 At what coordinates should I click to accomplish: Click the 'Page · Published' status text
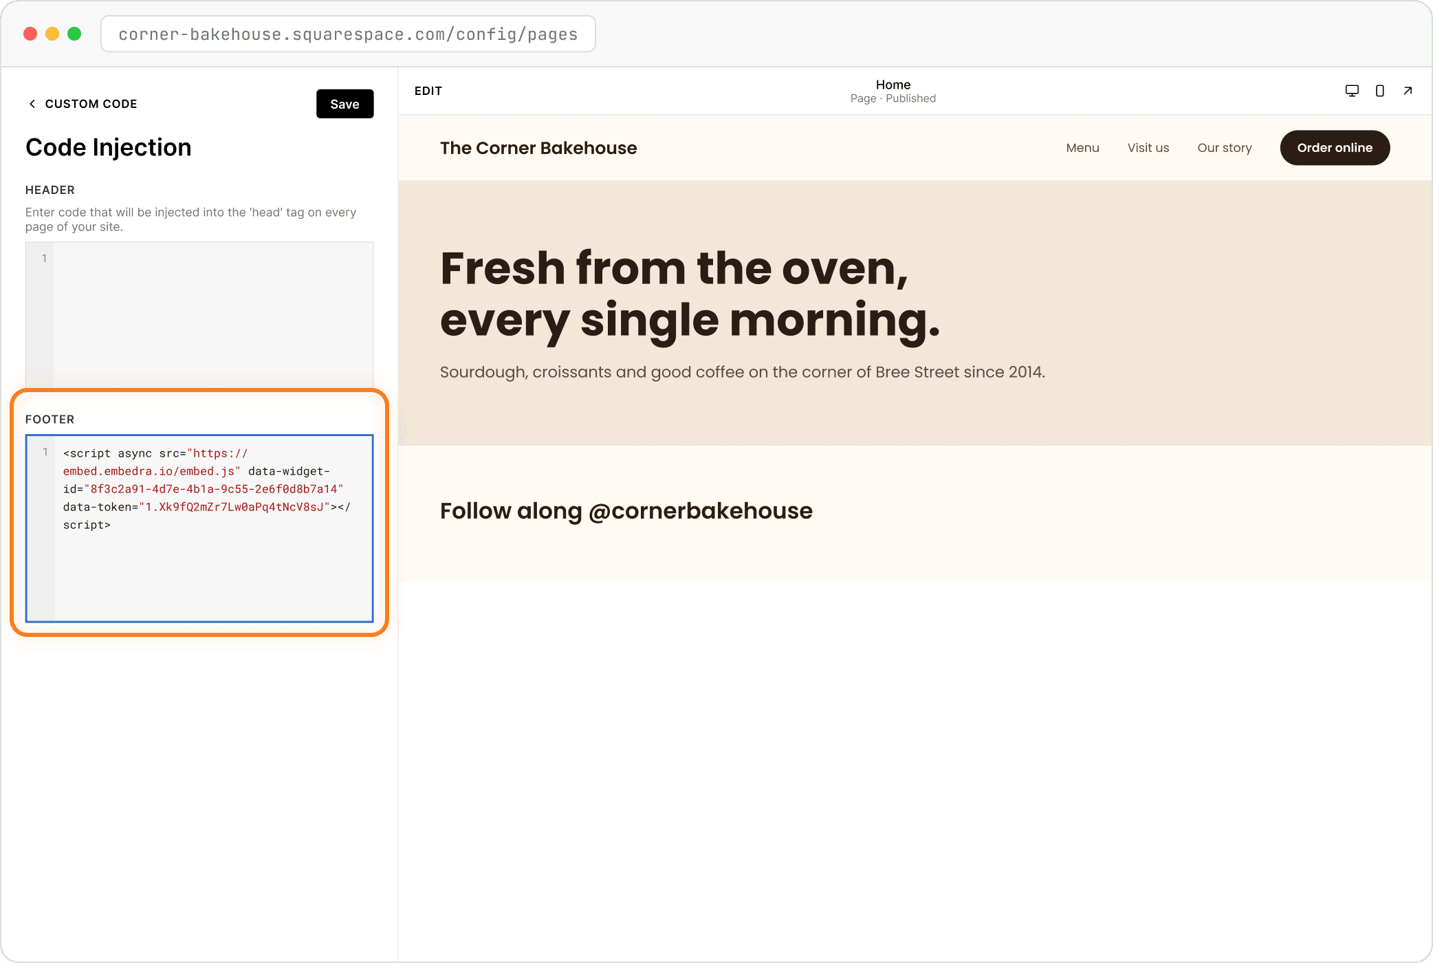(893, 98)
